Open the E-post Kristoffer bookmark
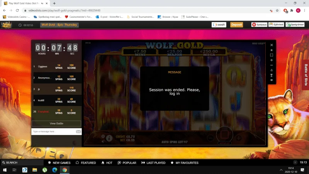The width and height of the screenshot is (309, 174). tap(109, 17)
